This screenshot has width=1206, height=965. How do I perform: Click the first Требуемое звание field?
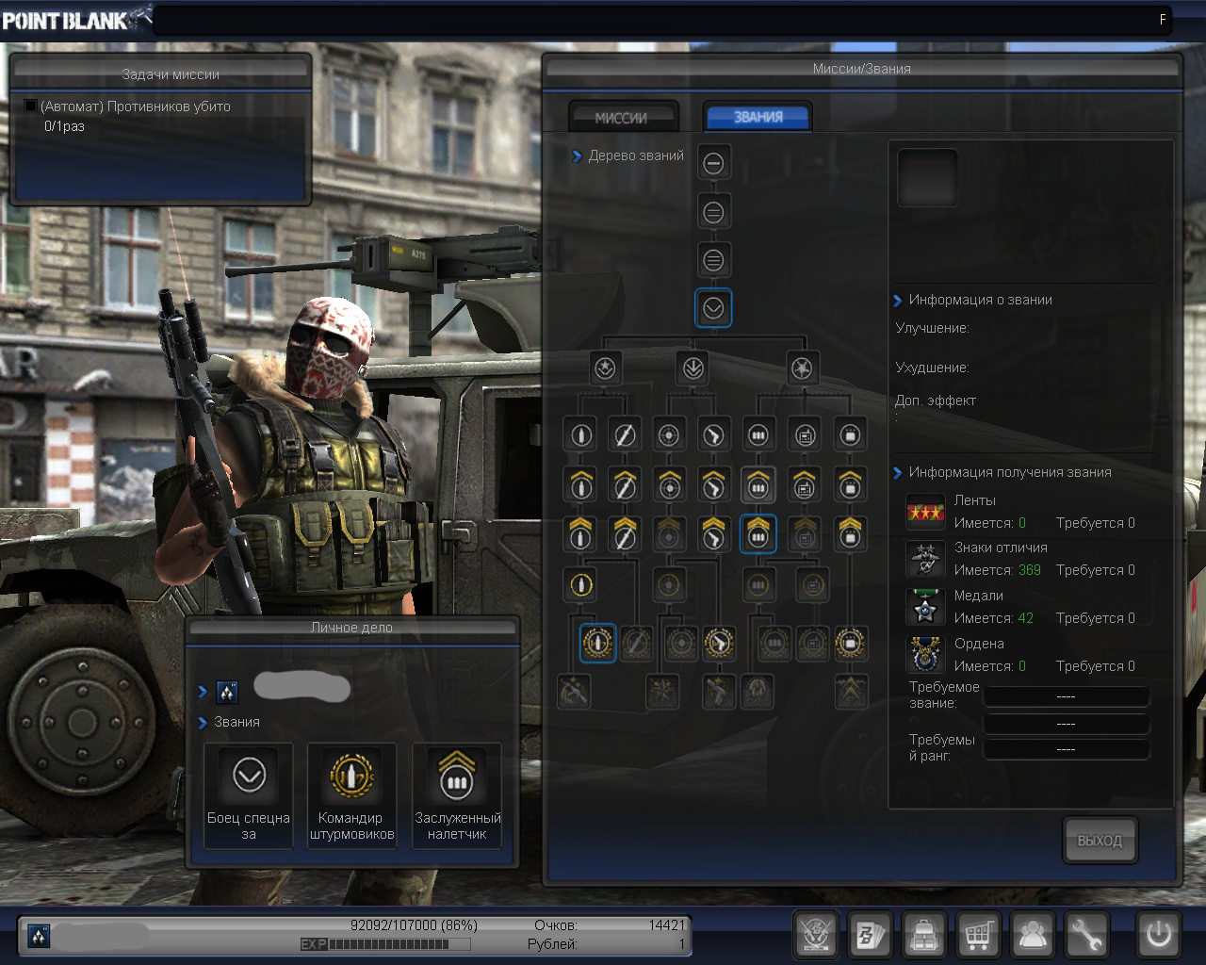click(1066, 696)
